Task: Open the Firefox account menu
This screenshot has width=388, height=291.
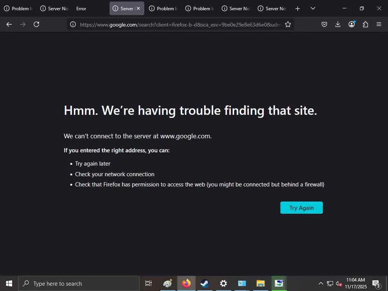Action: click(x=352, y=24)
